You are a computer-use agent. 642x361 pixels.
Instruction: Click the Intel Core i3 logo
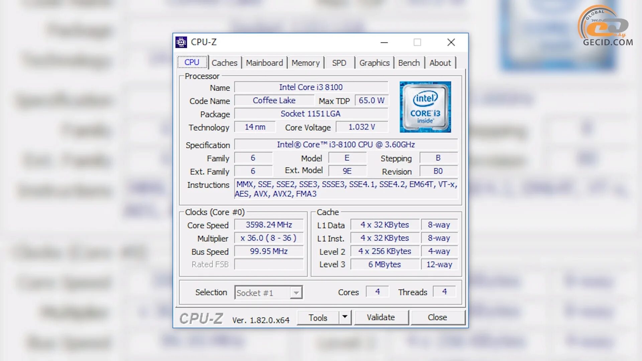point(425,107)
